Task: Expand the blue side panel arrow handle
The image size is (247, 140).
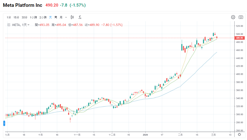Action: 4,123
